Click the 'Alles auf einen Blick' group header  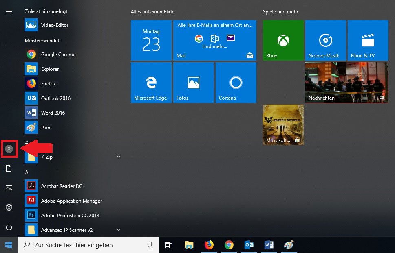coord(152,12)
